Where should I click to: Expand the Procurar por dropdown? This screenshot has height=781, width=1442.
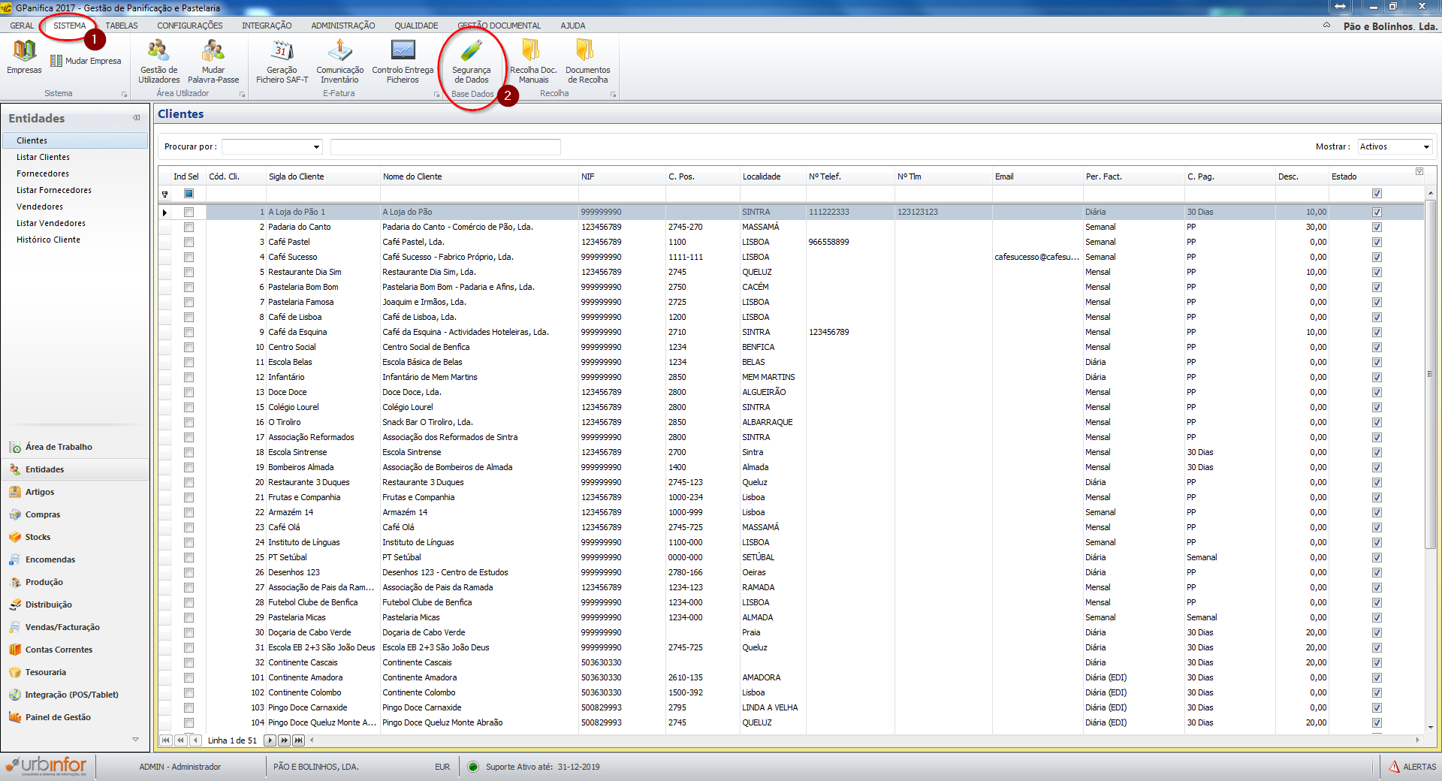click(316, 147)
